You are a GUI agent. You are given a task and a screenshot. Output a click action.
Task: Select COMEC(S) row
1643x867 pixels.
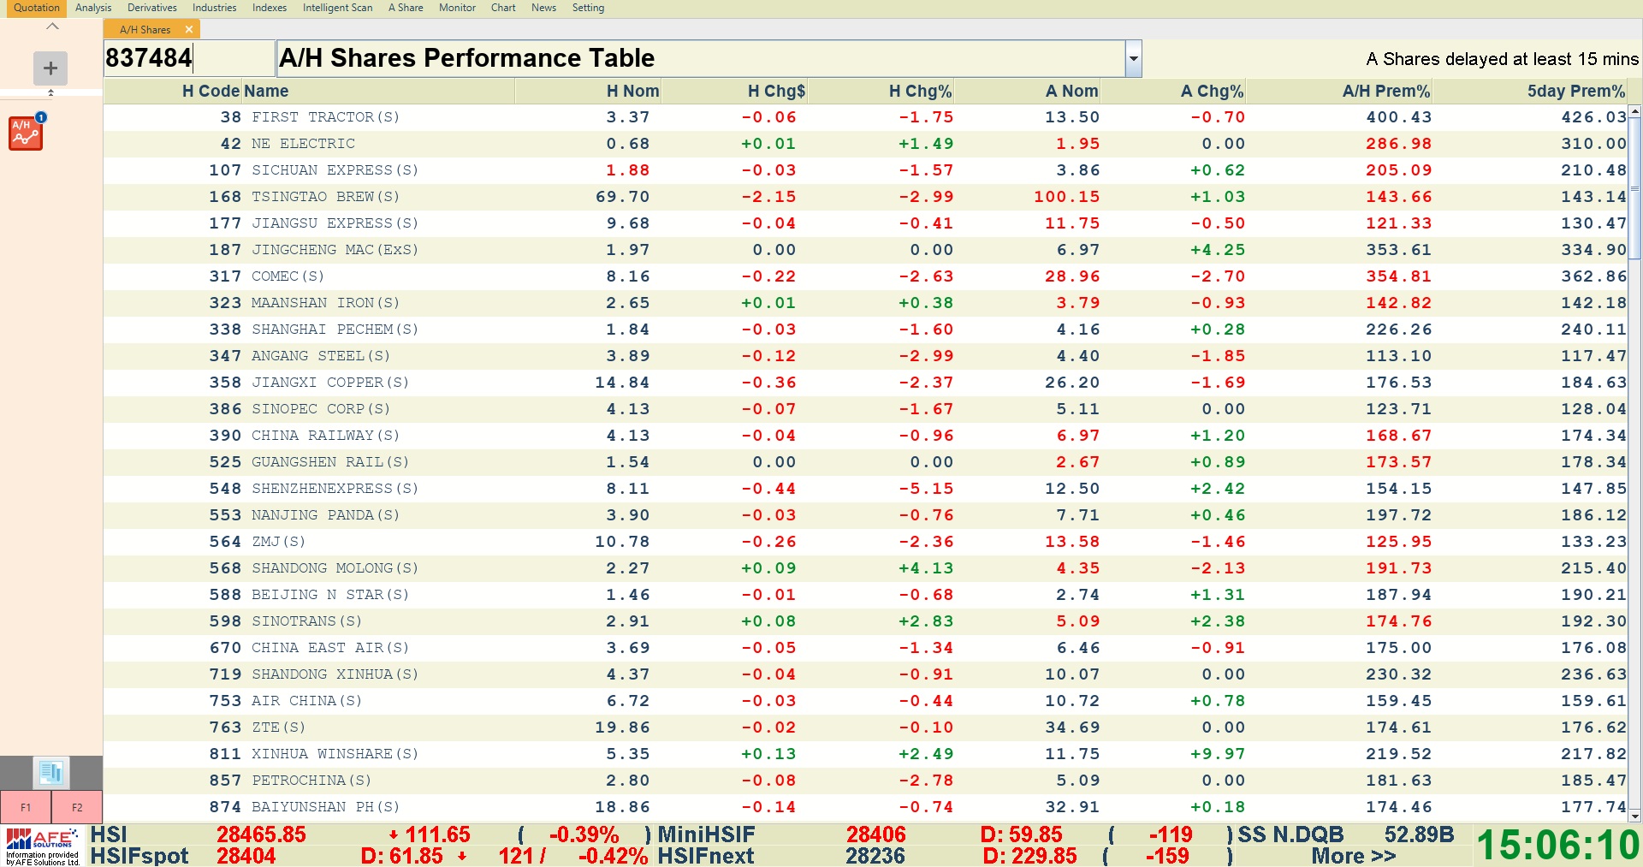pyautogui.click(x=865, y=276)
